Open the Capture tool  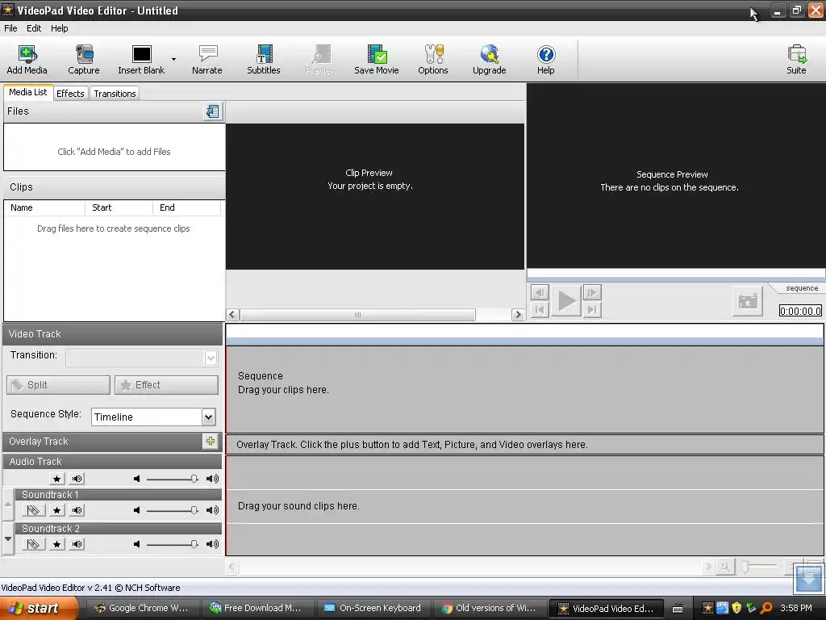pyautogui.click(x=84, y=59)
